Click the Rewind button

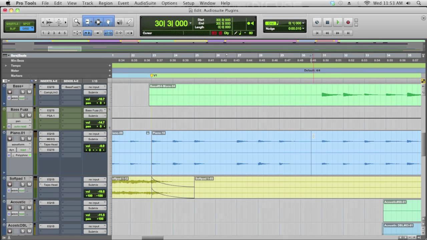click(327, 33)
